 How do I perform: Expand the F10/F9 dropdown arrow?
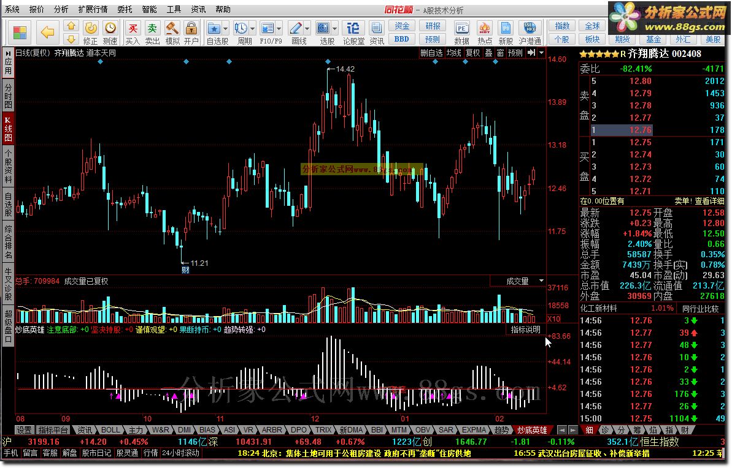[279, 29]
